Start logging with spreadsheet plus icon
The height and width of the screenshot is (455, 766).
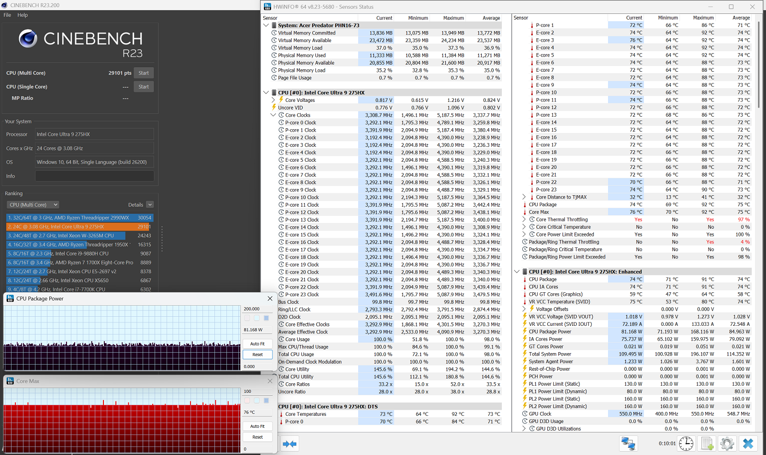pyautogui.click(x=707, y=444)
